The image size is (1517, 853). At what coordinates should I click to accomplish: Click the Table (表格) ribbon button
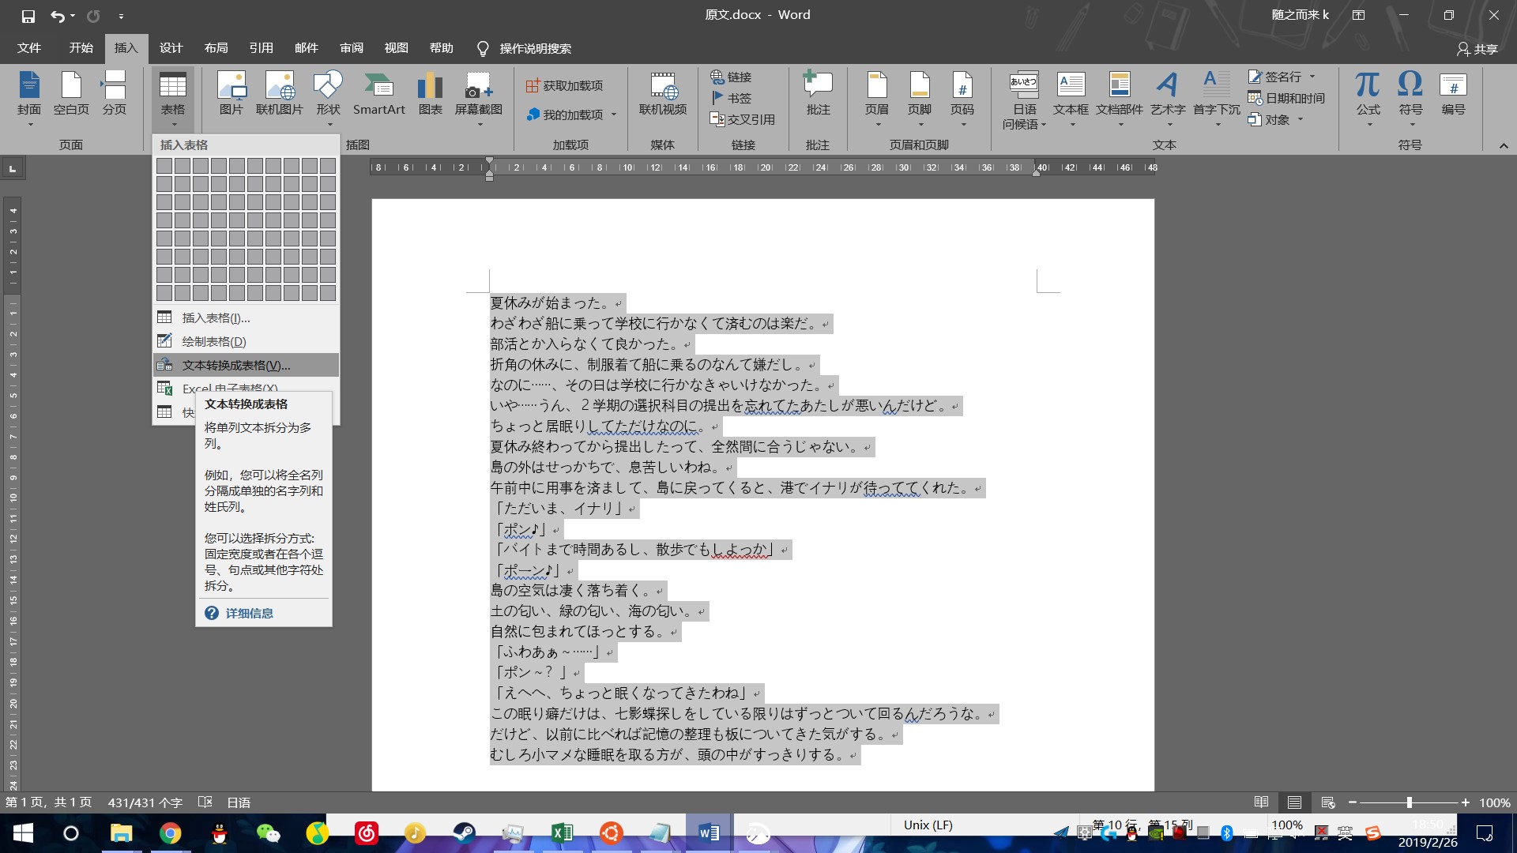172,99
